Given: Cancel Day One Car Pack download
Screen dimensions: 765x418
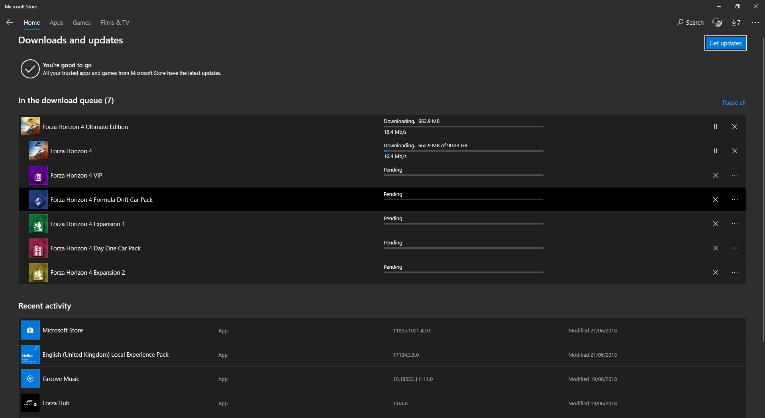Looking at the screenshot, I should click(716, 248).
